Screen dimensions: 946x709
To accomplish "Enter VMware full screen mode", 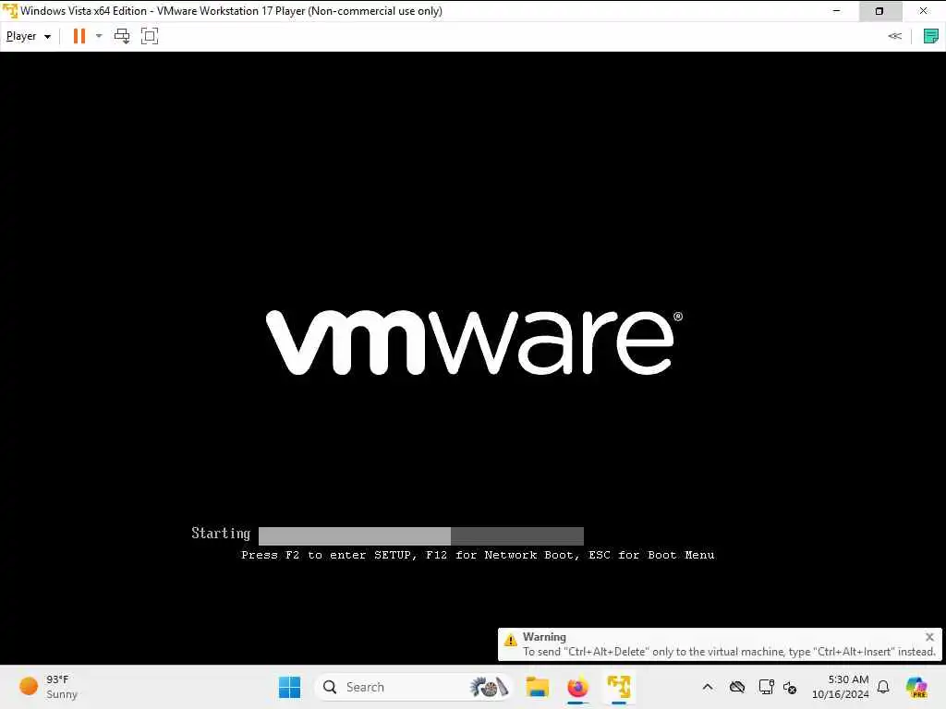I will pyautogui.click(x=150, y=36).
